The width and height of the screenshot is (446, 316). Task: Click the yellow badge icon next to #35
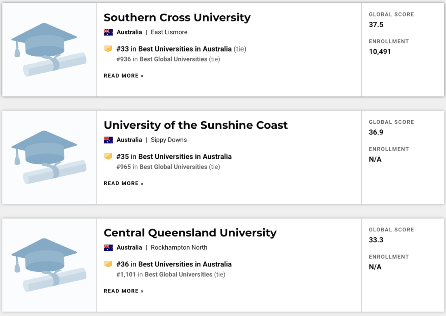click(x=108, y=156)
